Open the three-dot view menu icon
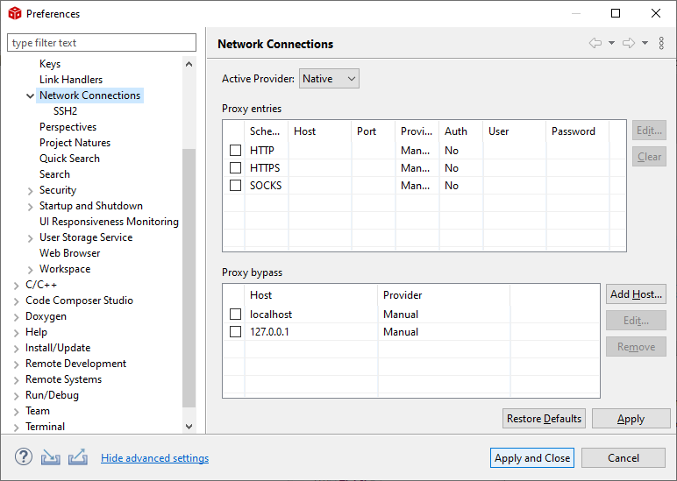This screenshot has width=677, height=481. tap(661, 44)
